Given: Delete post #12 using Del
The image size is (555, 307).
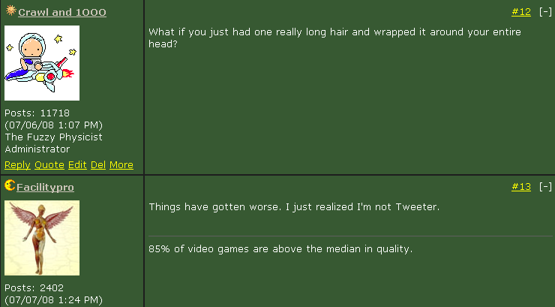Looking at the screenshot, I should point(98,165).
